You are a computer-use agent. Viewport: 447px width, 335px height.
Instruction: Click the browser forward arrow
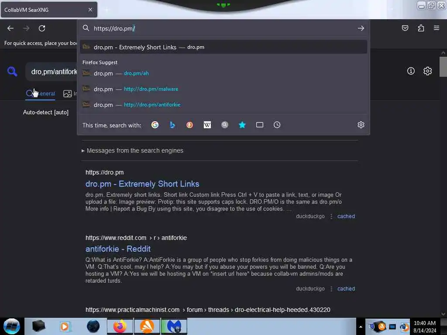[x=26, y=28]
